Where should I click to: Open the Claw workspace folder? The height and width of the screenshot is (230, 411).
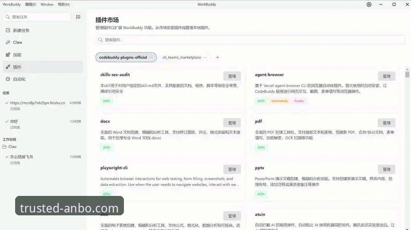pyautogui.click(x=10, y=147)
